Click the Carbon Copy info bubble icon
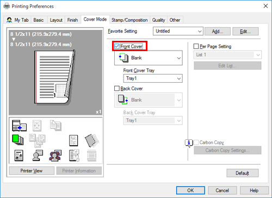 pyautogui.click(x=189, y=143)
